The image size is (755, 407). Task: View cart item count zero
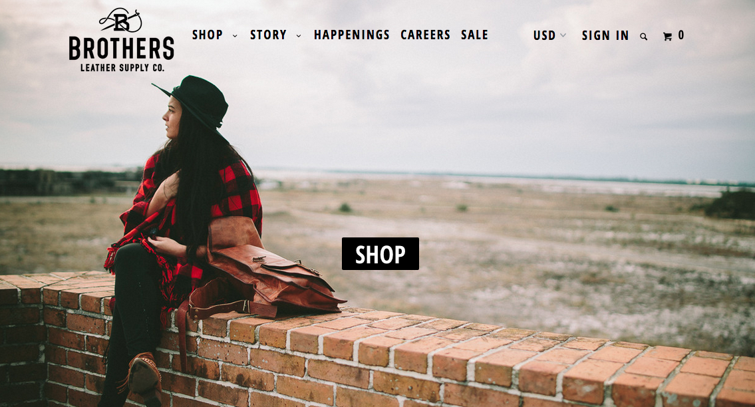pyautogui.click(x=681, y=35)
